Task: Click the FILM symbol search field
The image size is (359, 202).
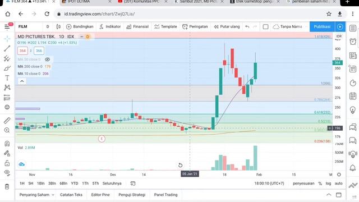Action: coord(29,27)
